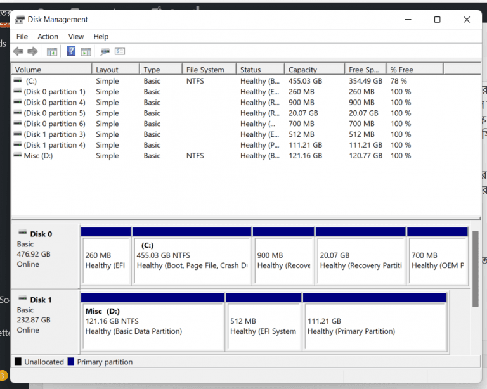Toggle the Show/Hide Action Pane icon
The image size is (487, 389).
(86, 51)
